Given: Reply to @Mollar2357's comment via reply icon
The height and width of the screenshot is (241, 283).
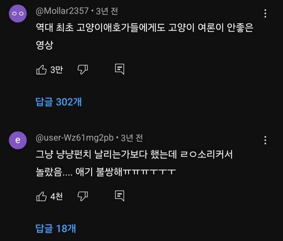Looking at the screenshot, I should coord(119,69).
